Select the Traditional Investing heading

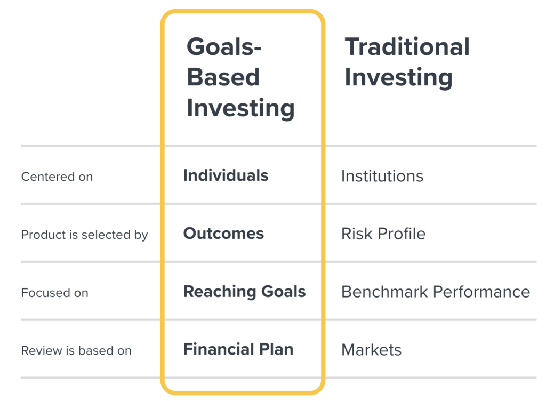[407, 62]
